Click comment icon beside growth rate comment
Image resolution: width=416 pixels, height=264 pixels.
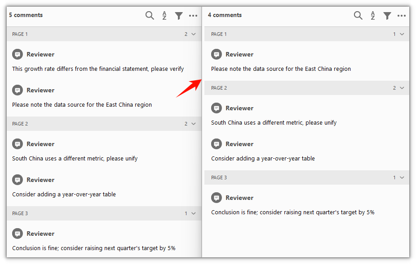pyautogui.click(x=18, y=55)
